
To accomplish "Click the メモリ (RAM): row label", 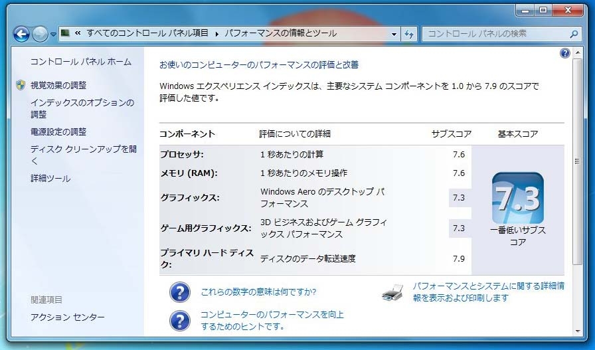I will pos(189,173).
